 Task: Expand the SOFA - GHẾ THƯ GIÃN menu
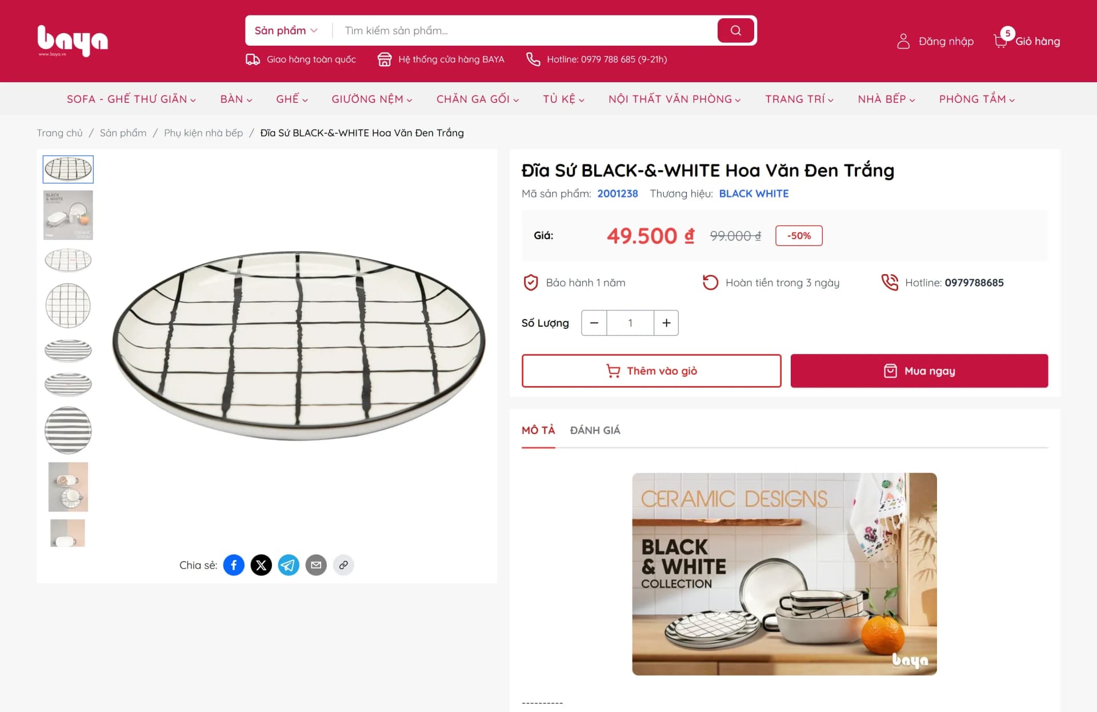point(131,99)
